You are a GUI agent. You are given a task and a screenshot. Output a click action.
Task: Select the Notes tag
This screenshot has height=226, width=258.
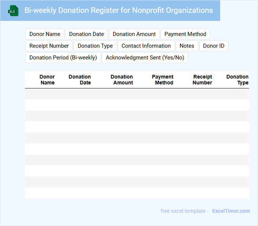pyautogui.click(x=187, y=46)
